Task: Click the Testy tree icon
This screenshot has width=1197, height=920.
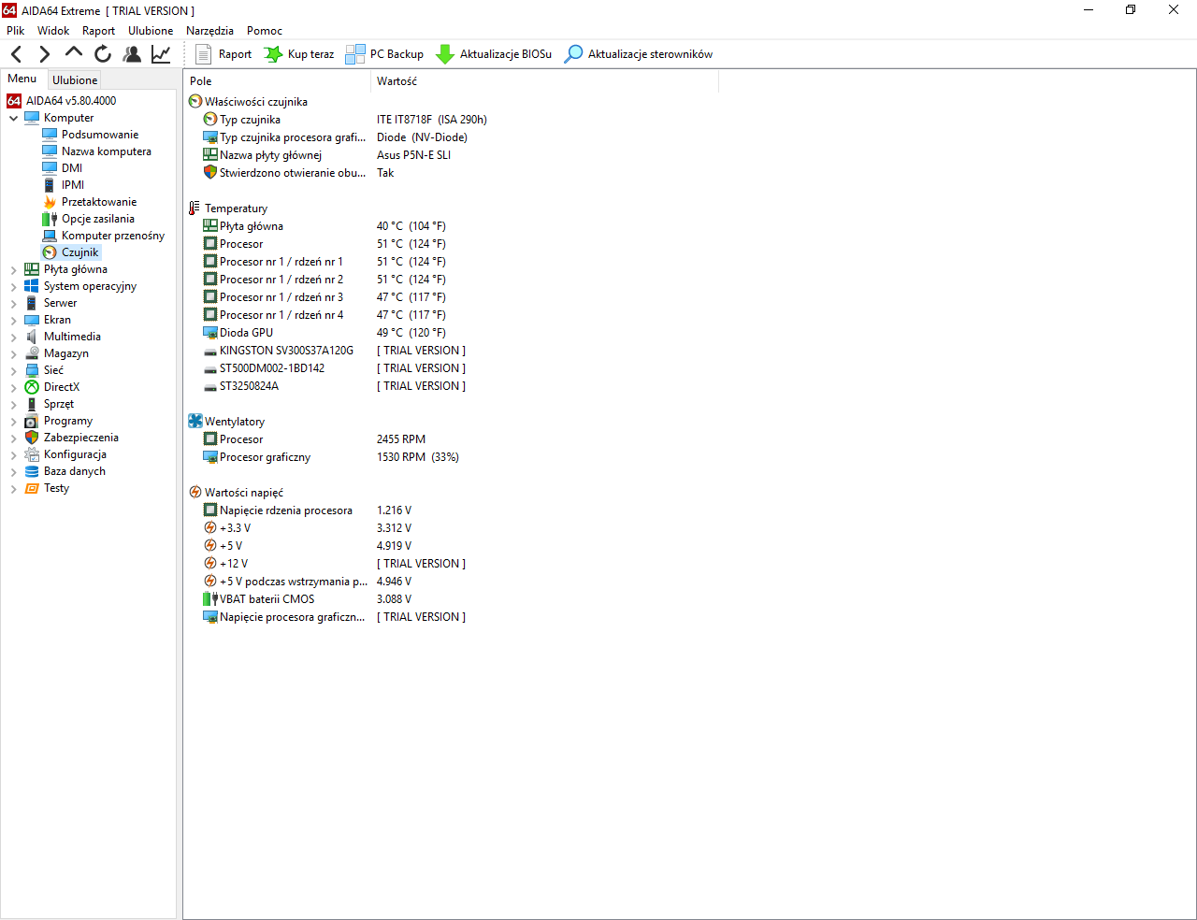Action: point(32,488)
